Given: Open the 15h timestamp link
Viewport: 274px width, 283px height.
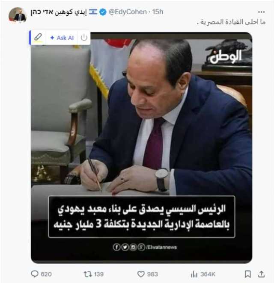Looking at the screenshot, I should tap(158, 12).
